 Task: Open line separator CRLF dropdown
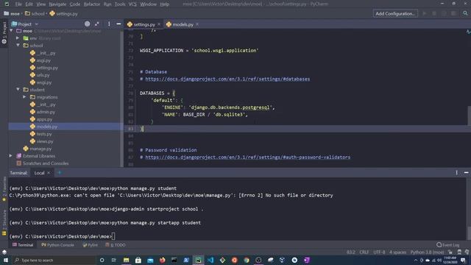364,252
